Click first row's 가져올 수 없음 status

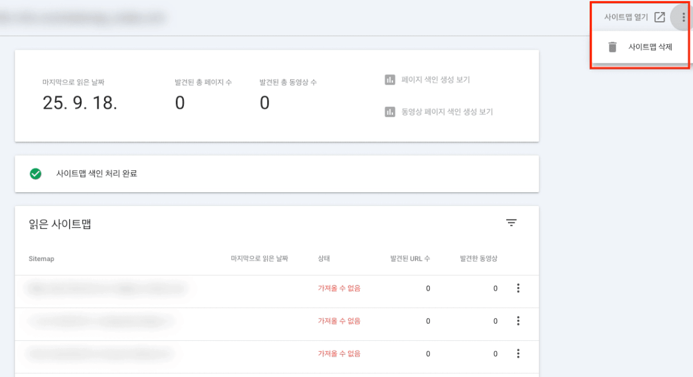coord(339,289)
